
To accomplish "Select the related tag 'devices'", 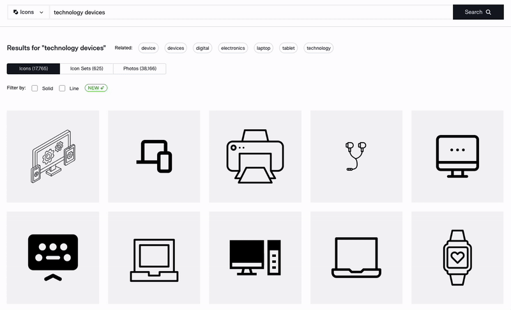I will pyautogui.click(x=176, y=48).
